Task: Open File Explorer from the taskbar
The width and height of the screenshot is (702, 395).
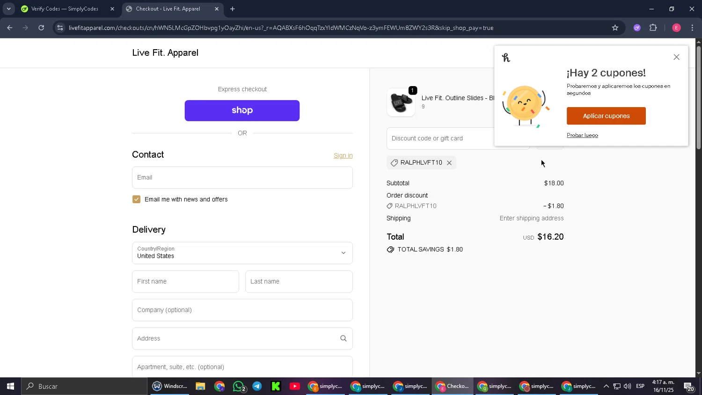Action: pyautogui.click(x=200, y=386)
